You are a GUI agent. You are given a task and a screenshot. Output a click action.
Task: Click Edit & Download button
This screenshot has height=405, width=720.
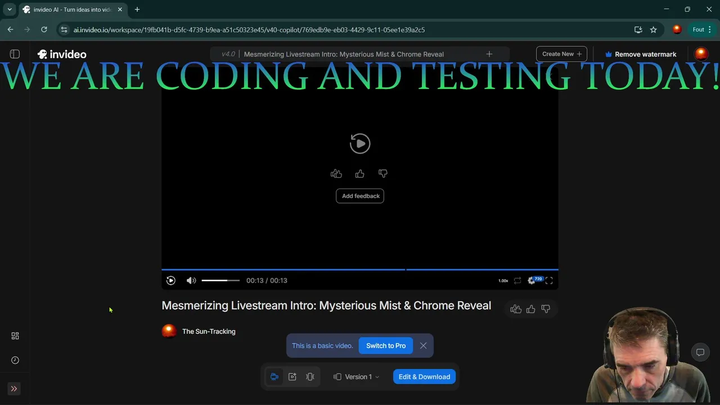[x=424, y=377]
